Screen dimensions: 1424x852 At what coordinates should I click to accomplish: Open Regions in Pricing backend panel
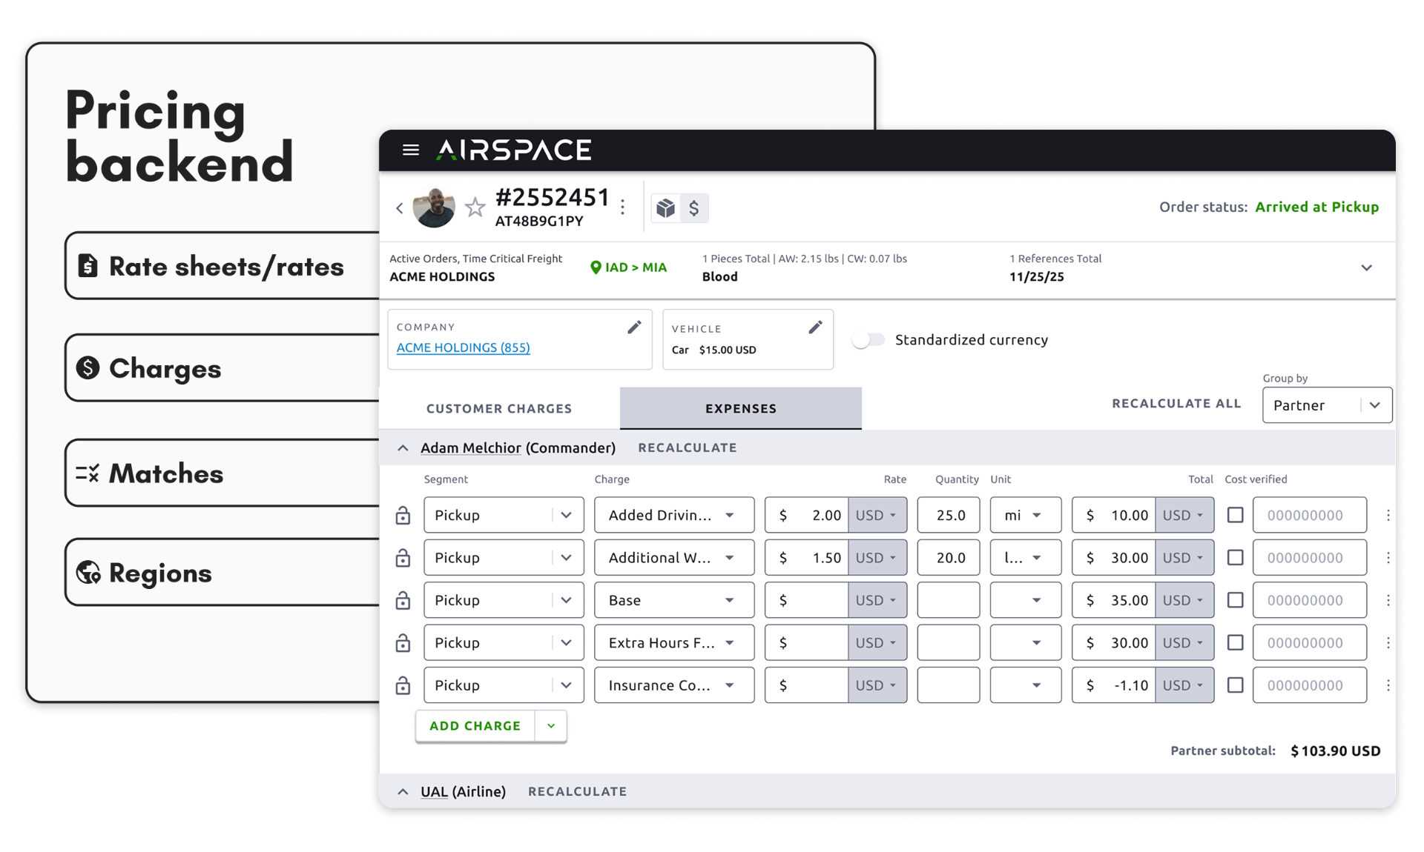[222, 573]
